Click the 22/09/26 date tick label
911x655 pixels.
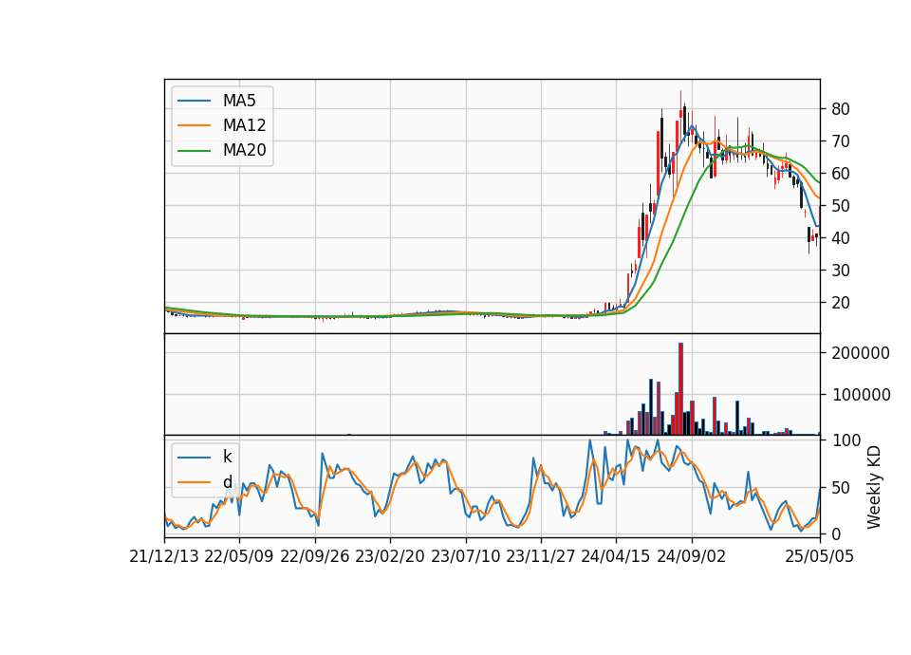(x=315, y=557)
